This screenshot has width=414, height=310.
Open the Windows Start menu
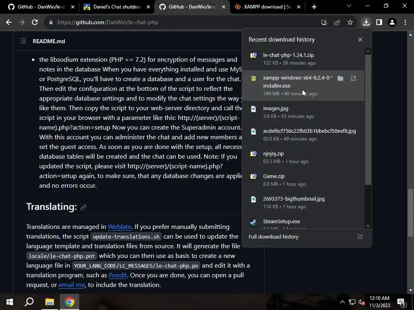pyautogui.click(x=10, y=302)
